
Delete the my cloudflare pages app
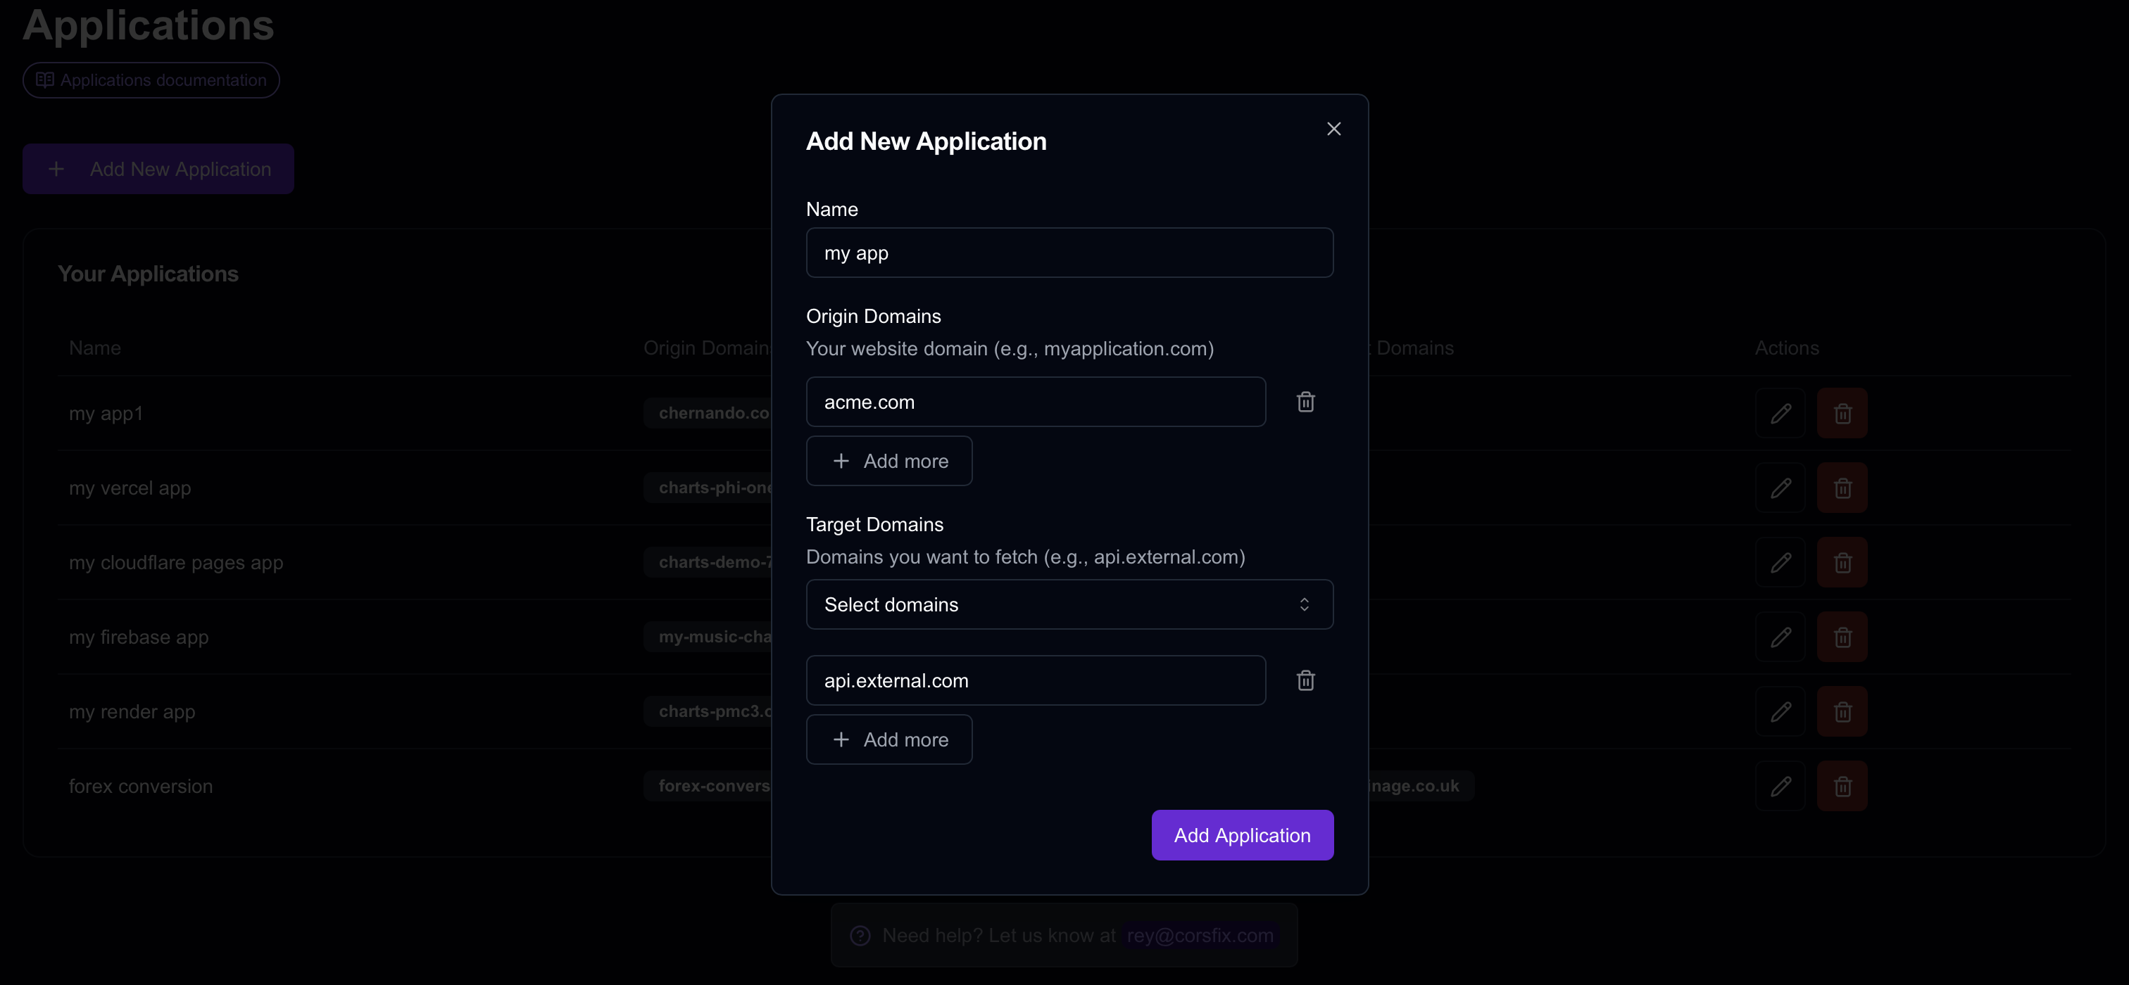pos(1842,562)
